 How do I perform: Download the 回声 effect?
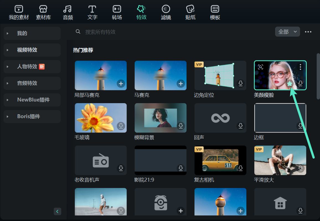240,126
